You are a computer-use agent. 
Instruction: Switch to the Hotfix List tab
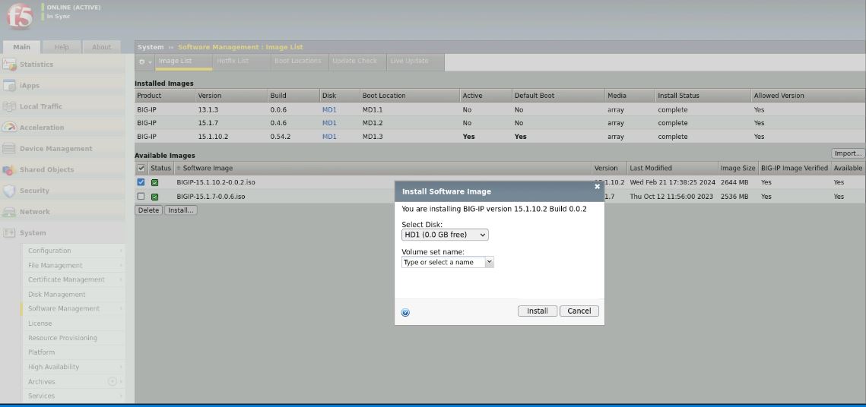point(232,61)
